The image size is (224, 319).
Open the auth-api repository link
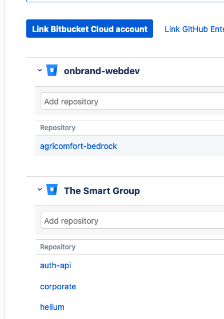tap(55, 265)
